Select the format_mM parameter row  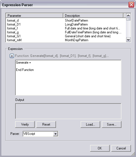coord(66,40)
